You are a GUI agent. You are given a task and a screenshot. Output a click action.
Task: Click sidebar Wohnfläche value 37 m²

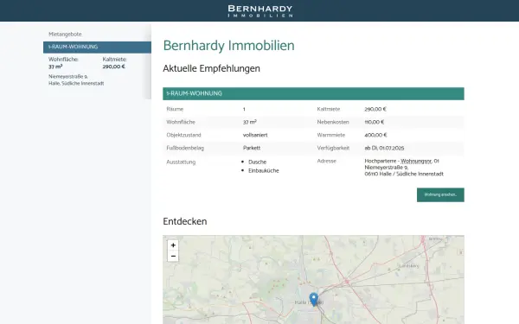tap(55, 67)
